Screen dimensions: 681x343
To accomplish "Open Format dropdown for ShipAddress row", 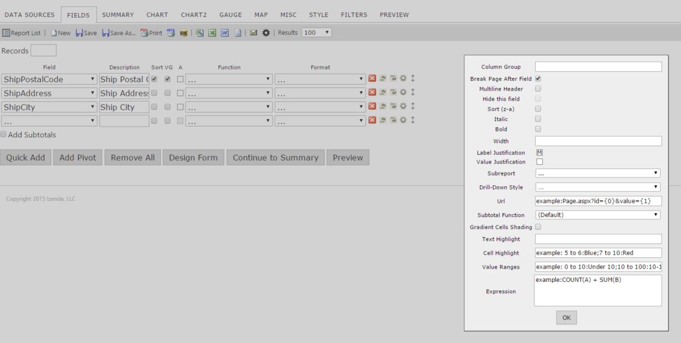I will 320,93.
